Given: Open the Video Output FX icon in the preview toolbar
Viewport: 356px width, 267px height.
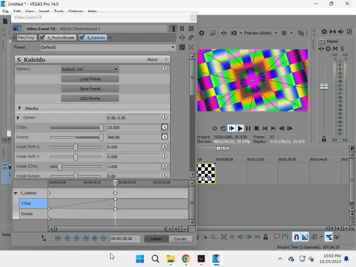Looking at the screenshot, I should point(224,33).
